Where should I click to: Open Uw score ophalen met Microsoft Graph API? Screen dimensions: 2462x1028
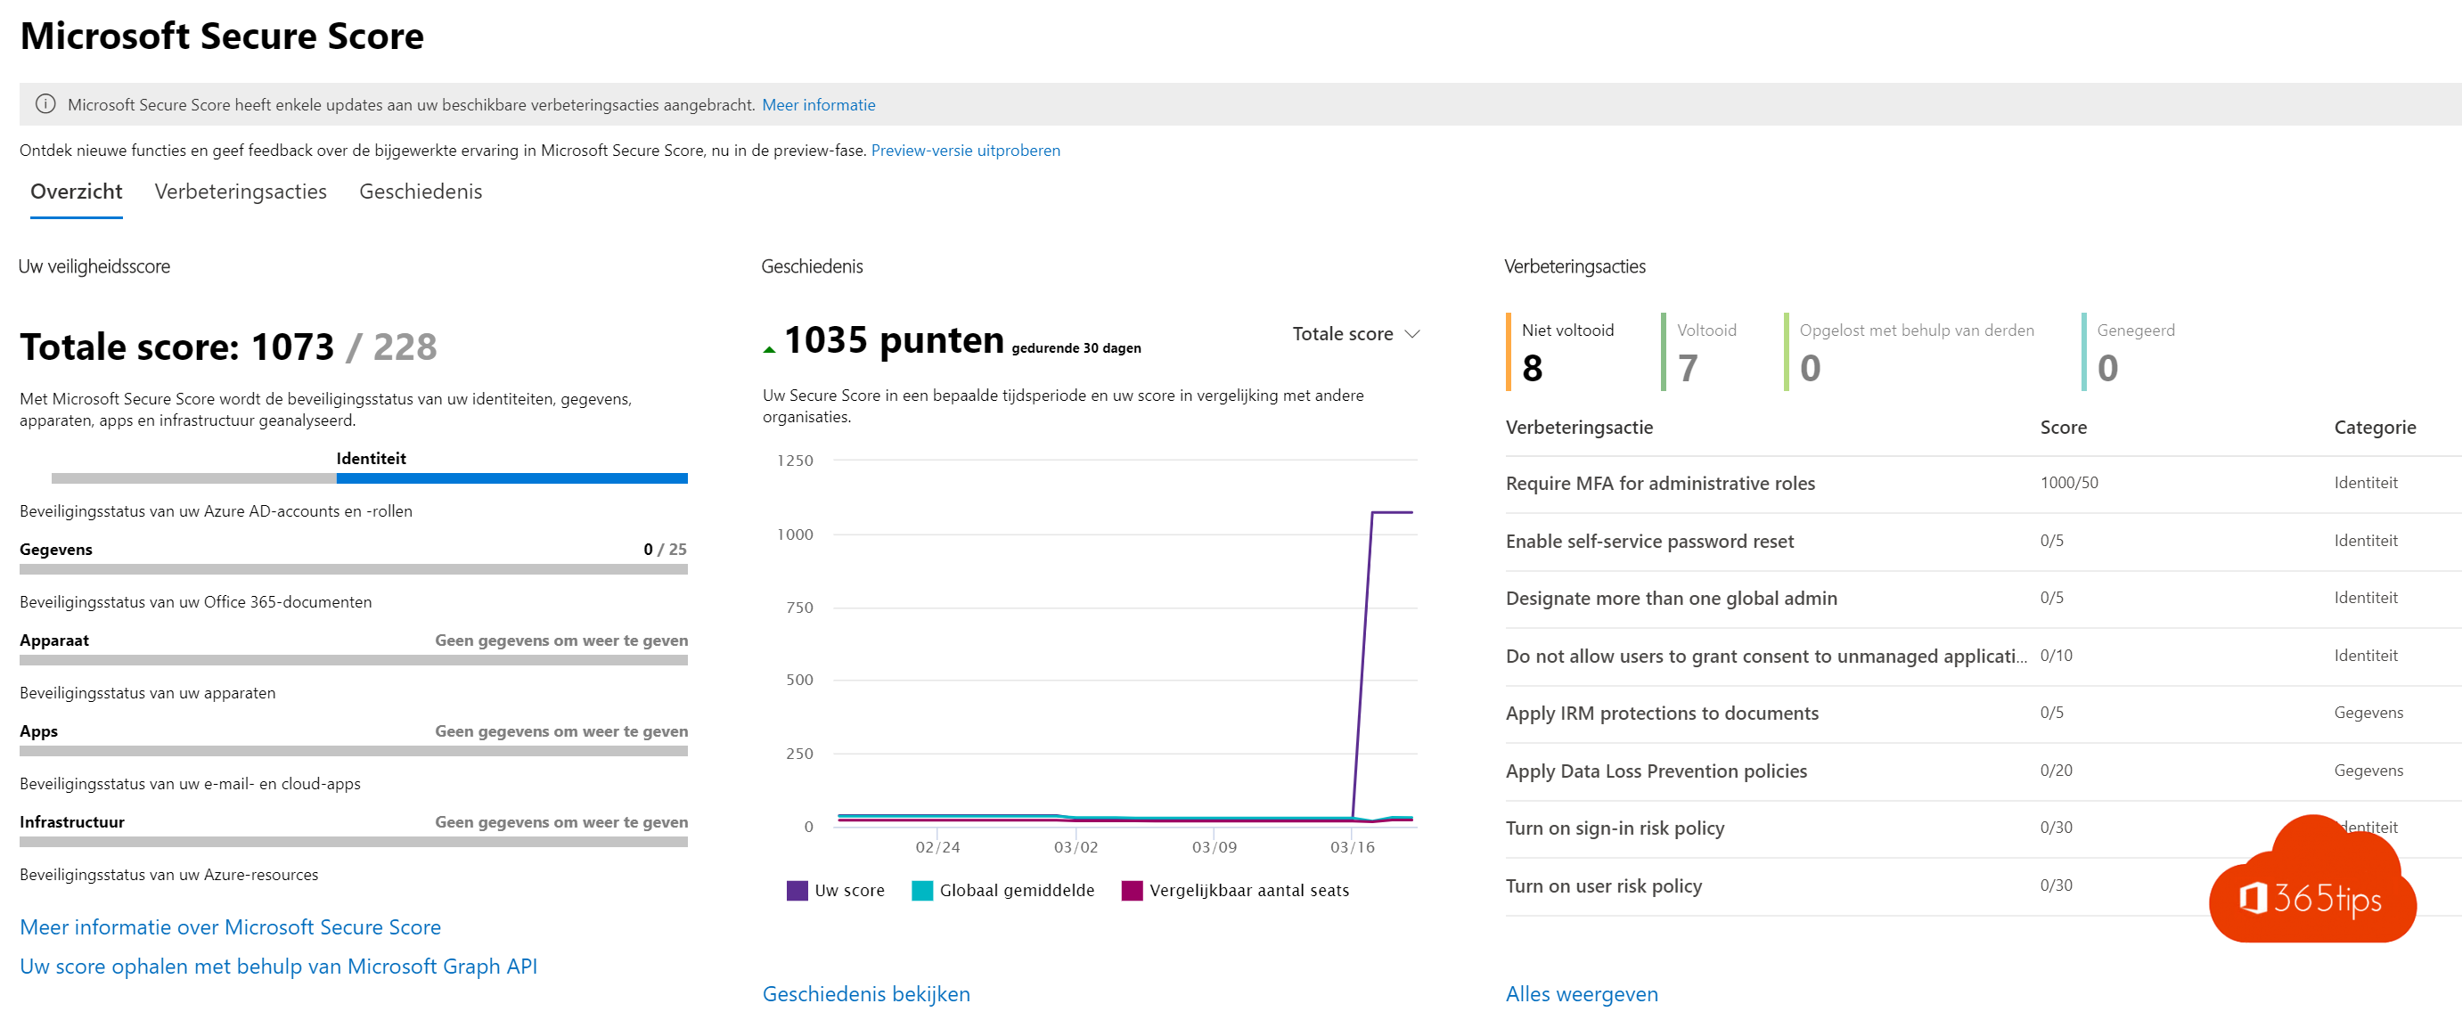(x=278, y=966)
